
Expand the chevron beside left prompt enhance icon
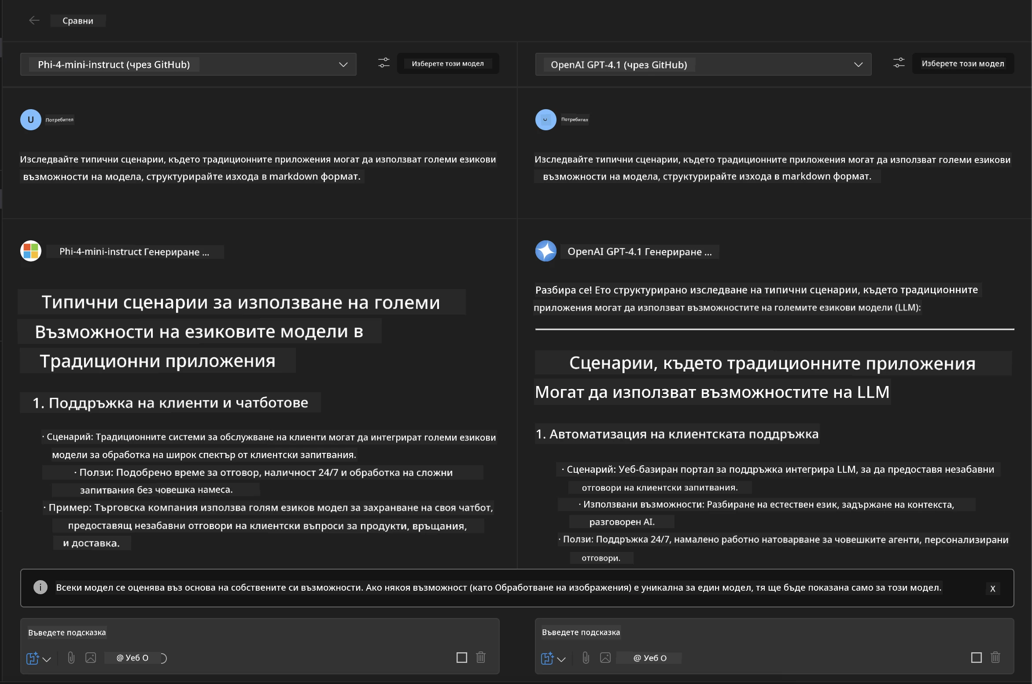(47, 659)
